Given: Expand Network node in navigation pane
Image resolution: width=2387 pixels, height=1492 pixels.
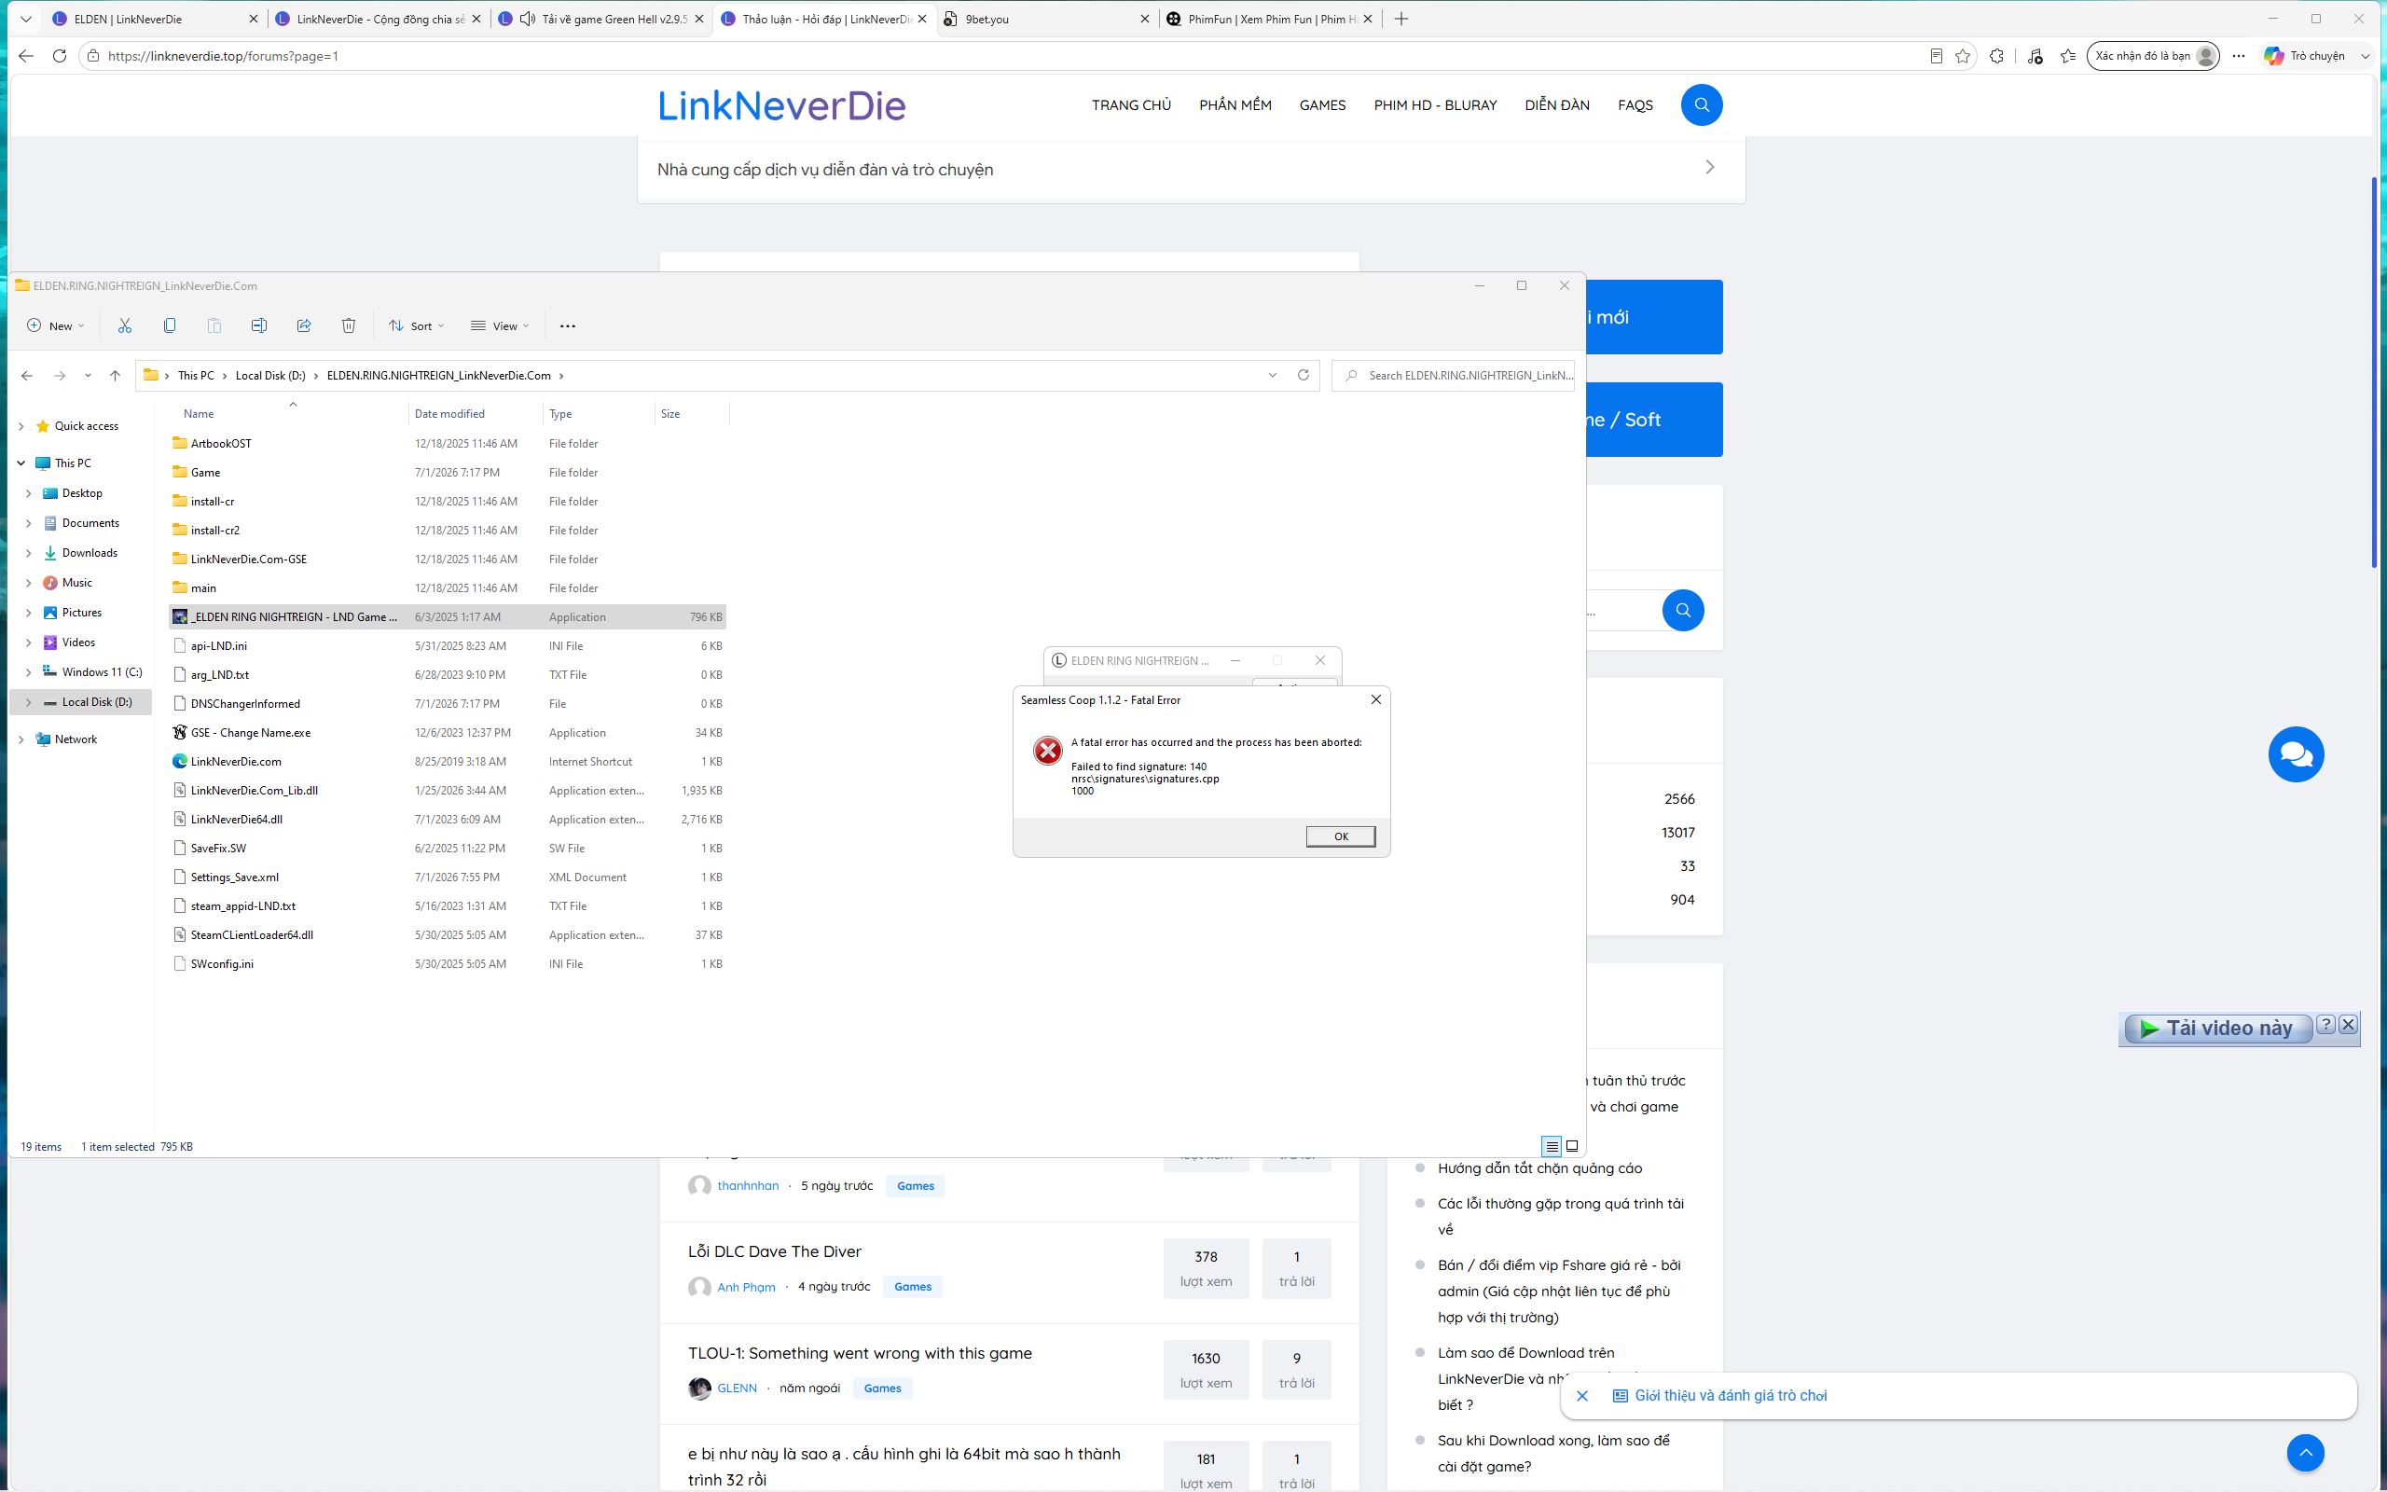Looking at the screenshot, I should coord(21,739).
